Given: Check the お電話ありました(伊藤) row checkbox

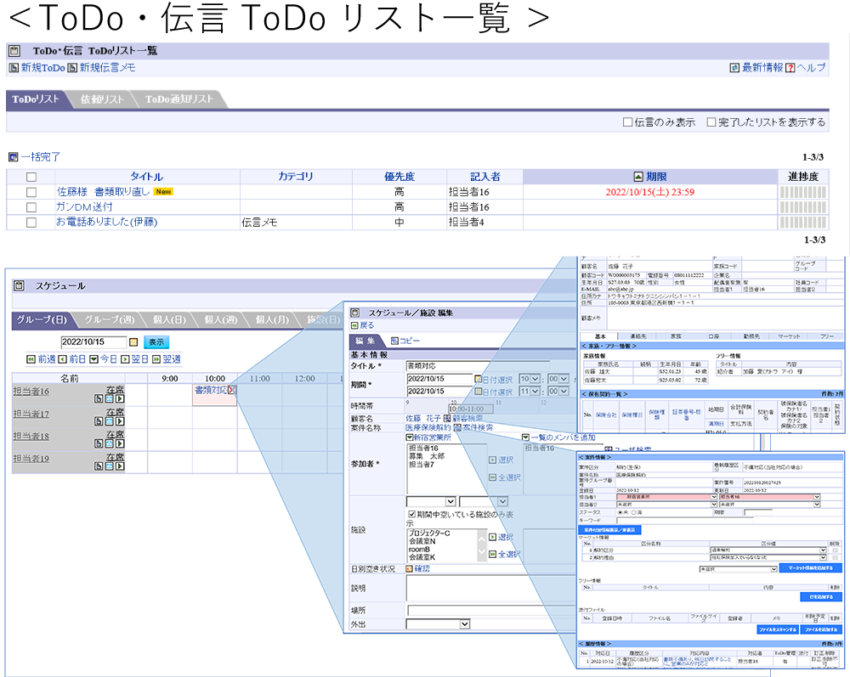Looking at the screenshot, I should click(31, 223).
